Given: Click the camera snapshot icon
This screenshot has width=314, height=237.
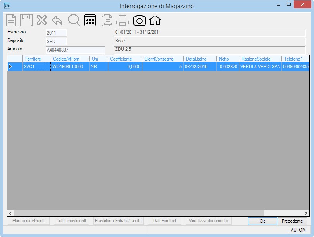Looking at the screenshot, I should coord(140,20).
